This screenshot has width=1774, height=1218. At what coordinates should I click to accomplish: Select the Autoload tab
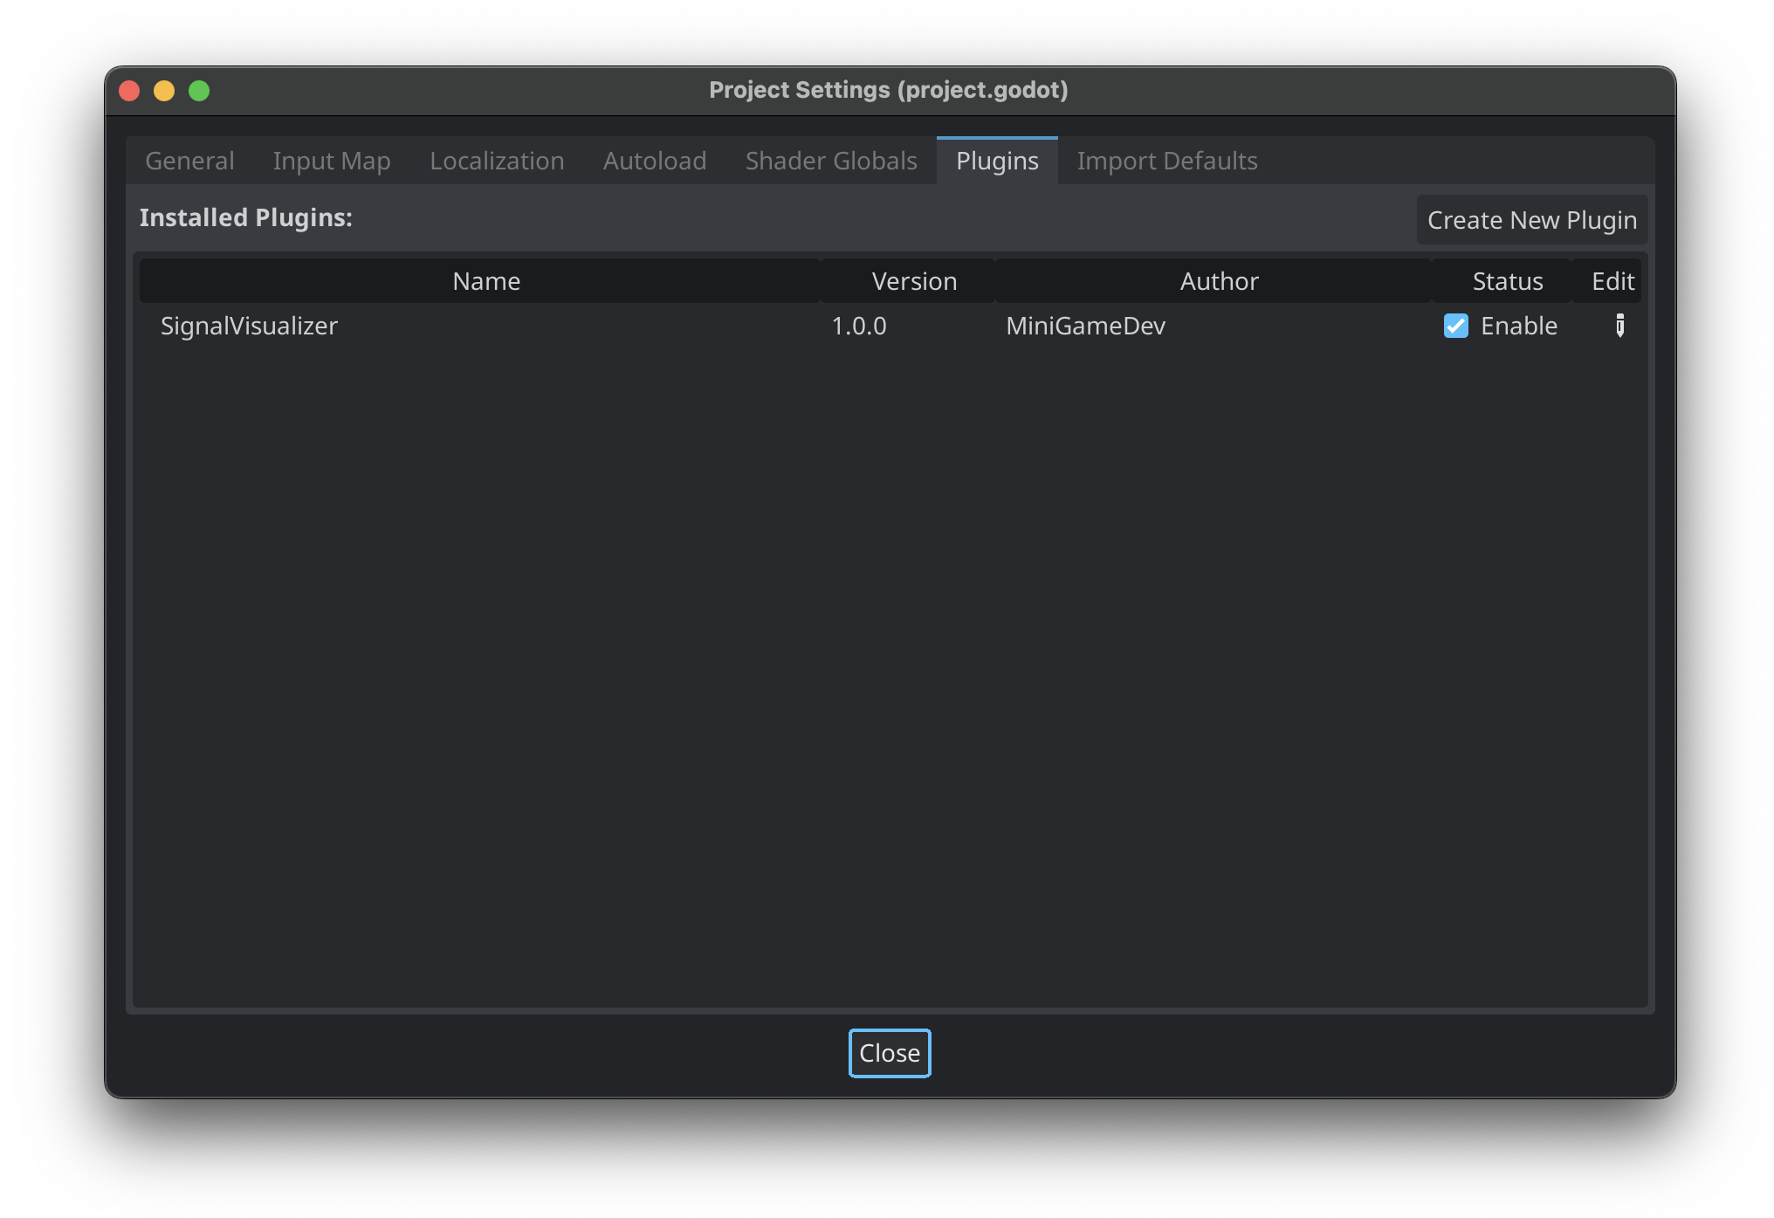point(655,161)
